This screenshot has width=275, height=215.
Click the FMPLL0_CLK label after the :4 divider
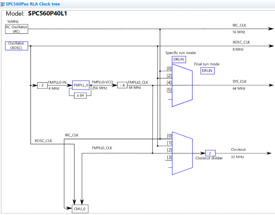point(138,82)
